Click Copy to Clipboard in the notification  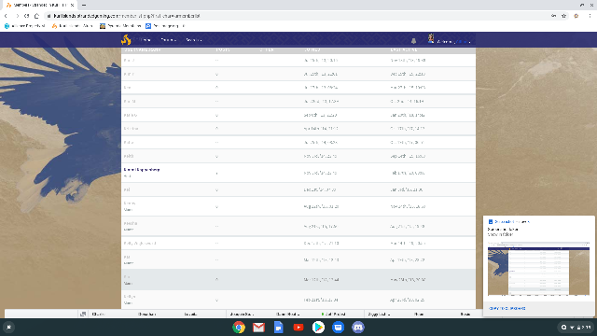coord(507,308)
